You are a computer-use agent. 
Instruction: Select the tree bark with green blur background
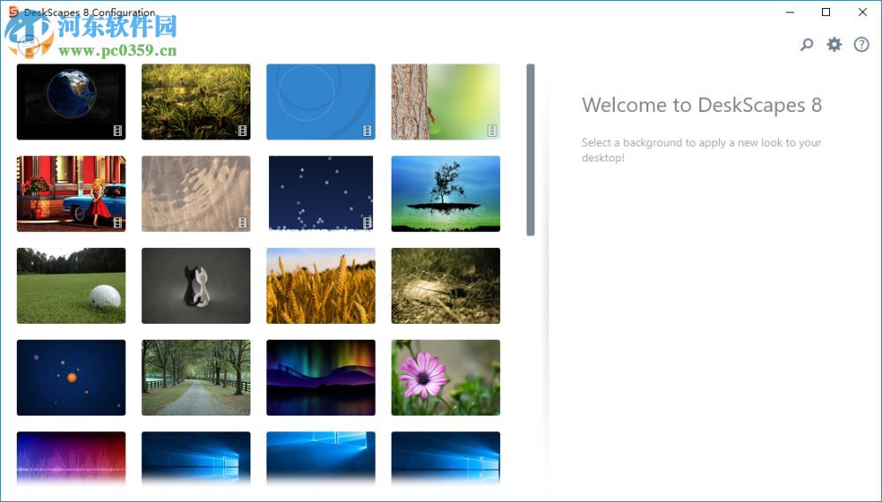(445, 101)
